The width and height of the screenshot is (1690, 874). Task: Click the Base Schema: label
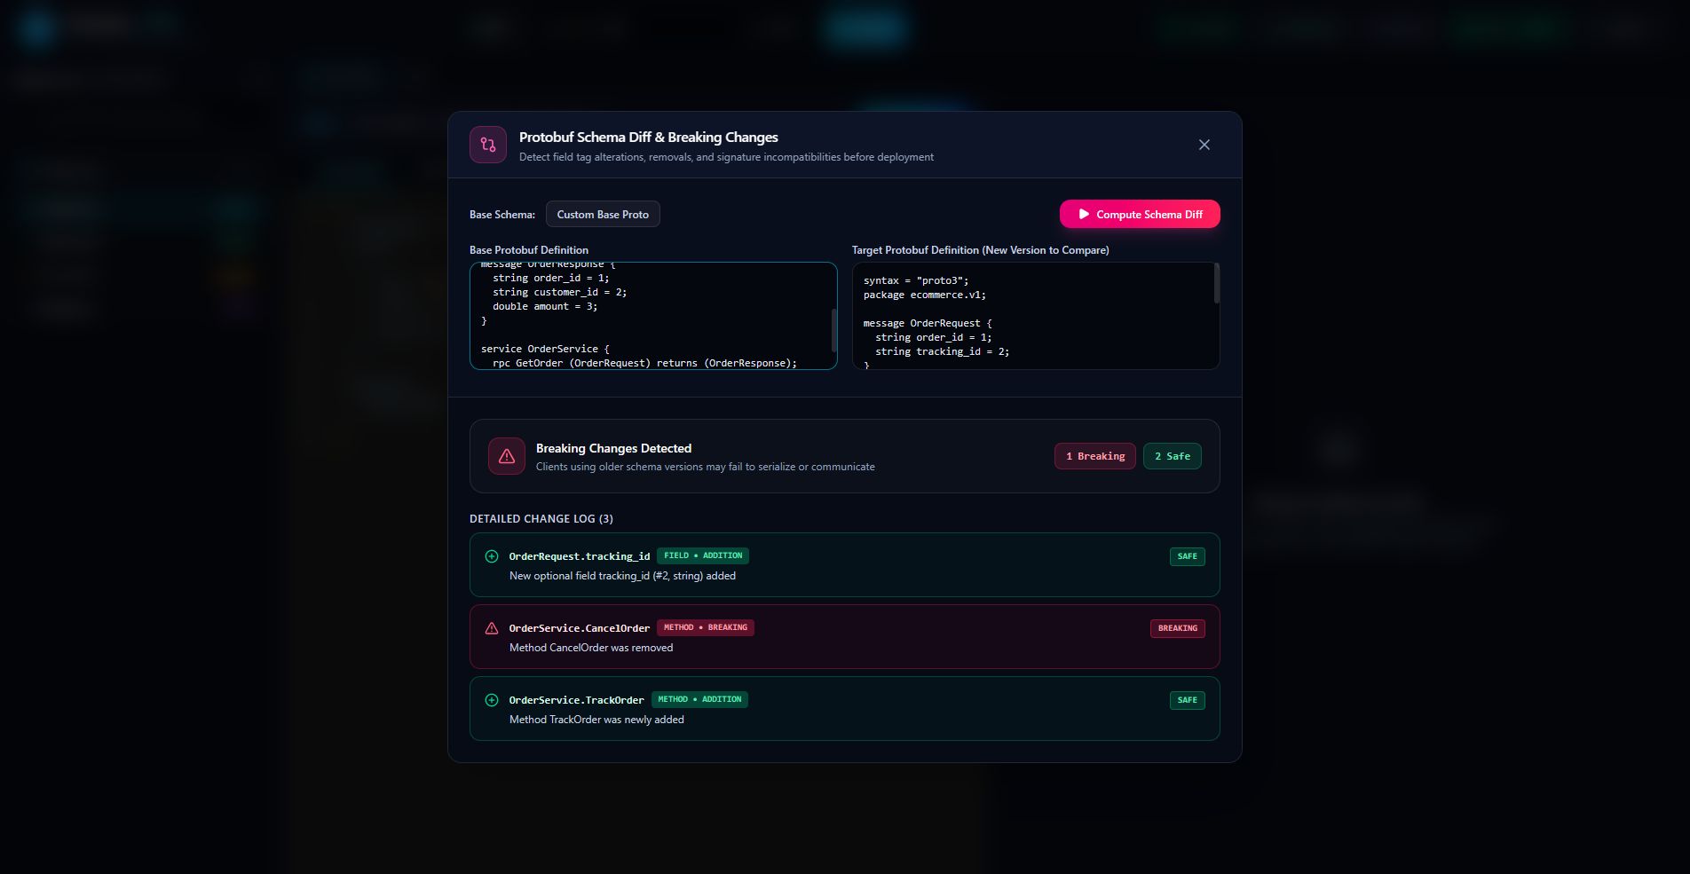point(502,215)
